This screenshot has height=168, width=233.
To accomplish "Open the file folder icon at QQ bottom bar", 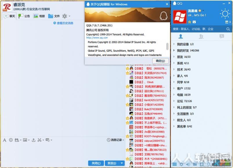I will (x=195, y=164).
